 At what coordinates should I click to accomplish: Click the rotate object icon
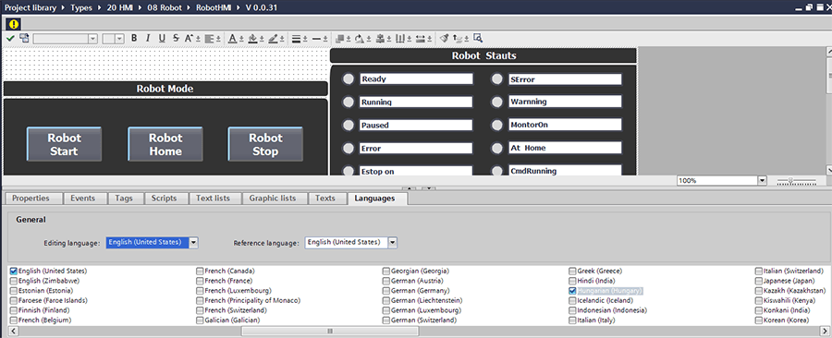pyautogui.click(x=360, y=38)
